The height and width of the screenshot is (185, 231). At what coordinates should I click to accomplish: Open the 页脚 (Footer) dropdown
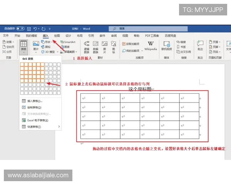coord(215,47)
